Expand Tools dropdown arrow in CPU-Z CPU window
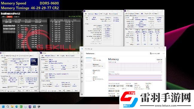The width and height of the screenshot is (194, 109). pyautogui.click(x=23, y=91)
